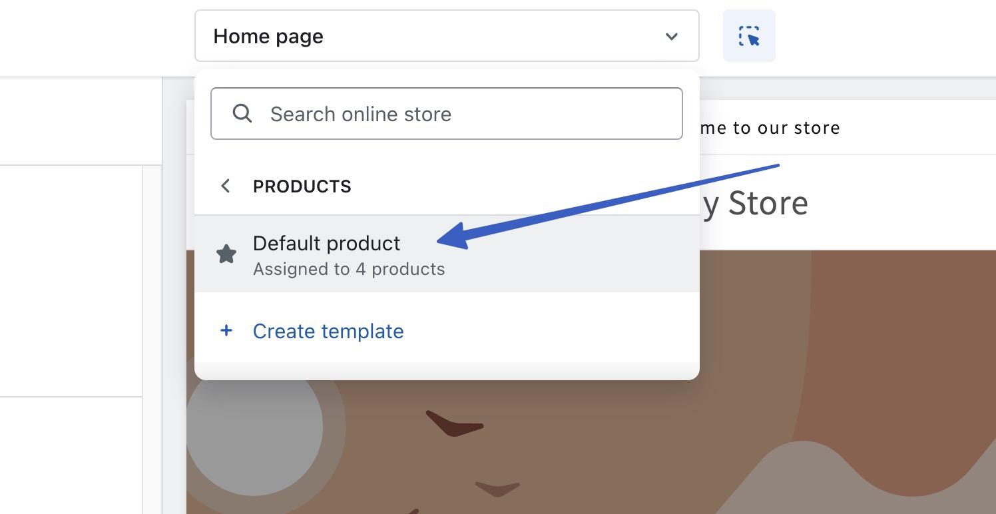Click the plus icon beside Create template
This screenshot has height=514, width=996.
(226, 331)
